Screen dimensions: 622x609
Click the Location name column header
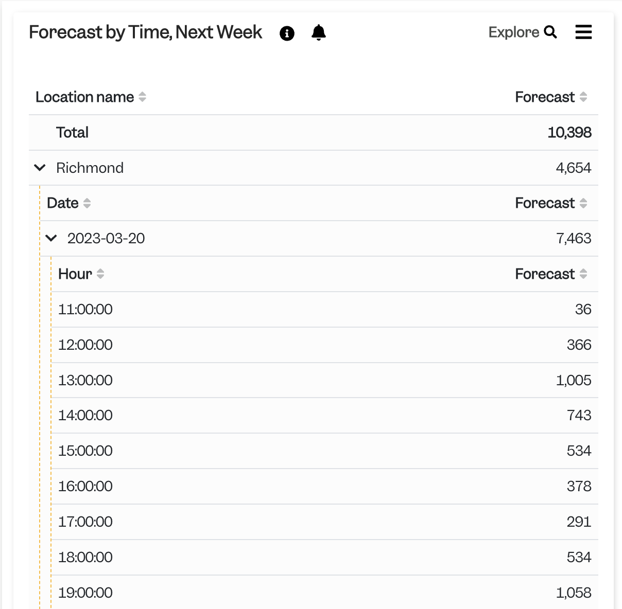click(x=84, y=97)
